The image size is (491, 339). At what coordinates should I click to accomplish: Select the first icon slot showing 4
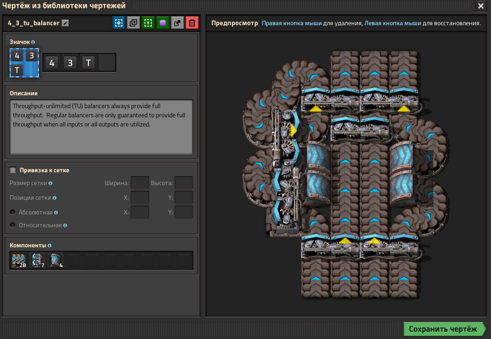pos(52,63)
